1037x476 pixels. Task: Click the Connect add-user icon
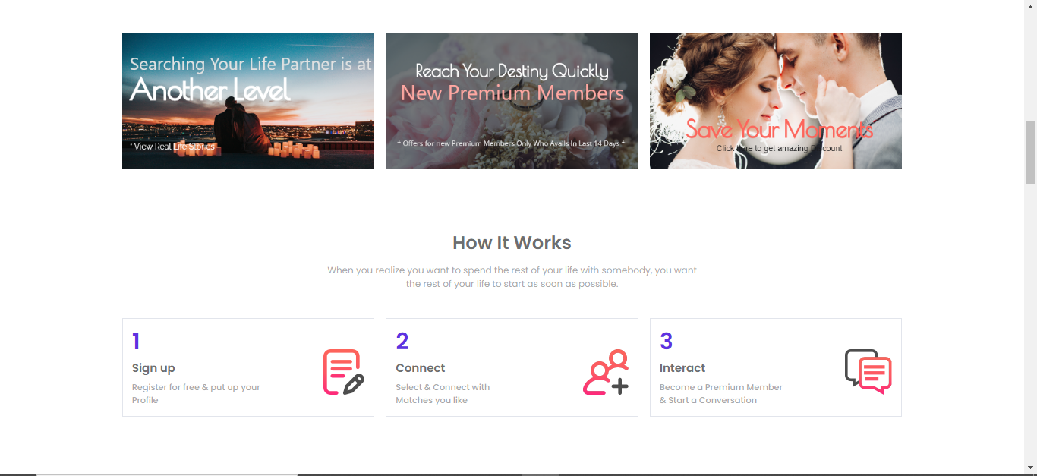pyautogui.click(x=606, y=372)
